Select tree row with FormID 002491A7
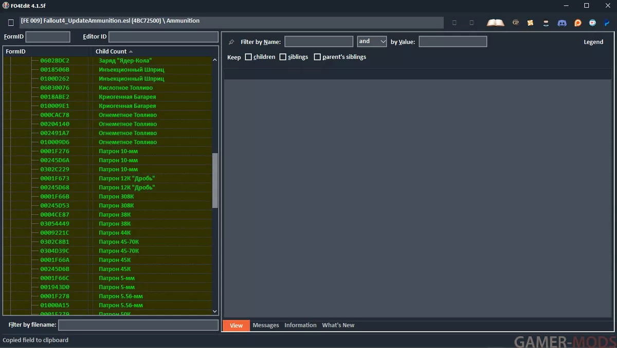The width and height of the screenshot is (617, 348). point(107,133)
